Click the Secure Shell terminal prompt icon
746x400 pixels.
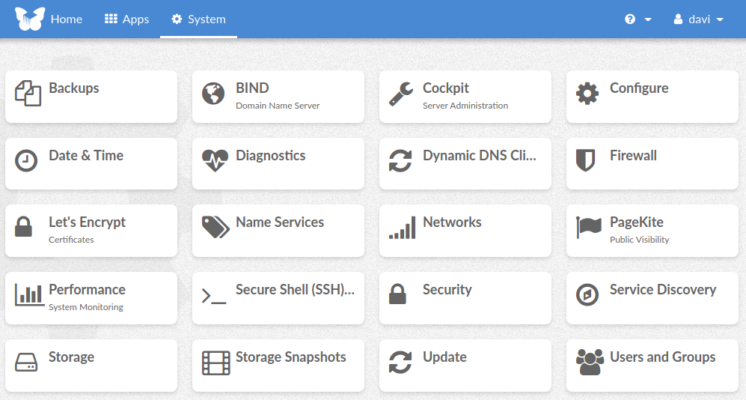tap(213, 296)
